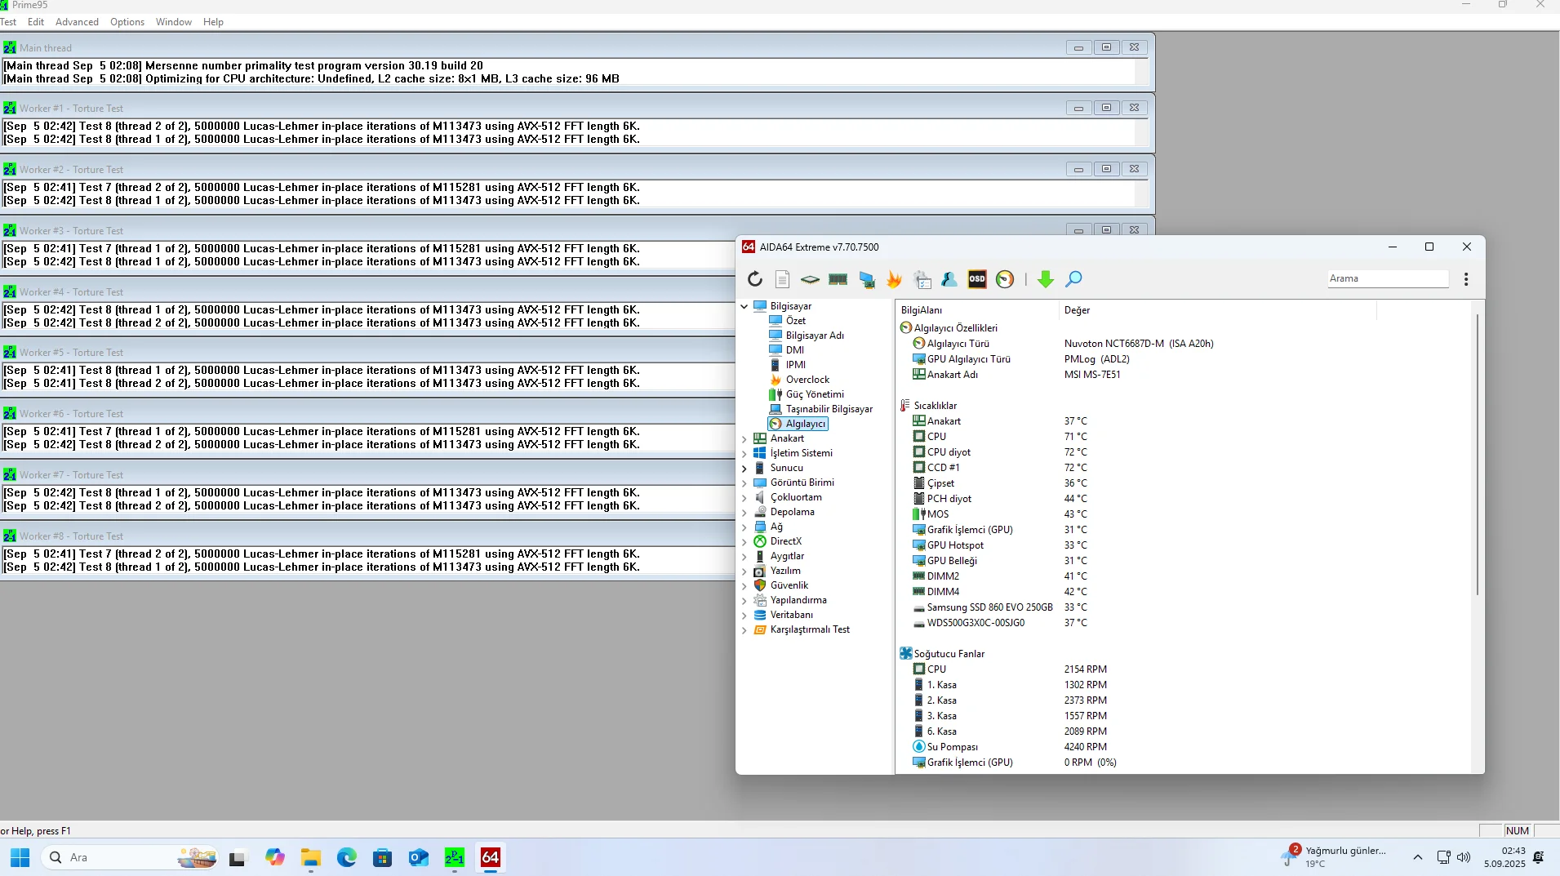
Task: Click the user silhouette icon in AIDA64 toolbar
Action: pyautogui.click(x=949, y=279)
